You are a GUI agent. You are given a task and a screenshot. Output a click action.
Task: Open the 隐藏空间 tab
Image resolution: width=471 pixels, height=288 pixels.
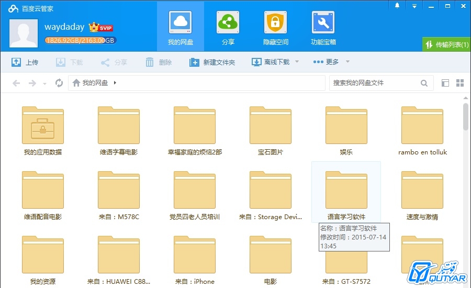click(275, 27)
